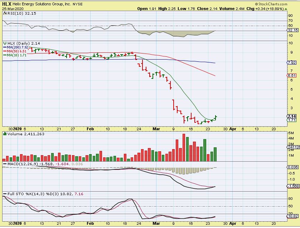Click the Helix Energy Solutions Group, Inc. name
The width and height of the screenshot is (300, 228).
pyautogui.click(x=42, y=4)
